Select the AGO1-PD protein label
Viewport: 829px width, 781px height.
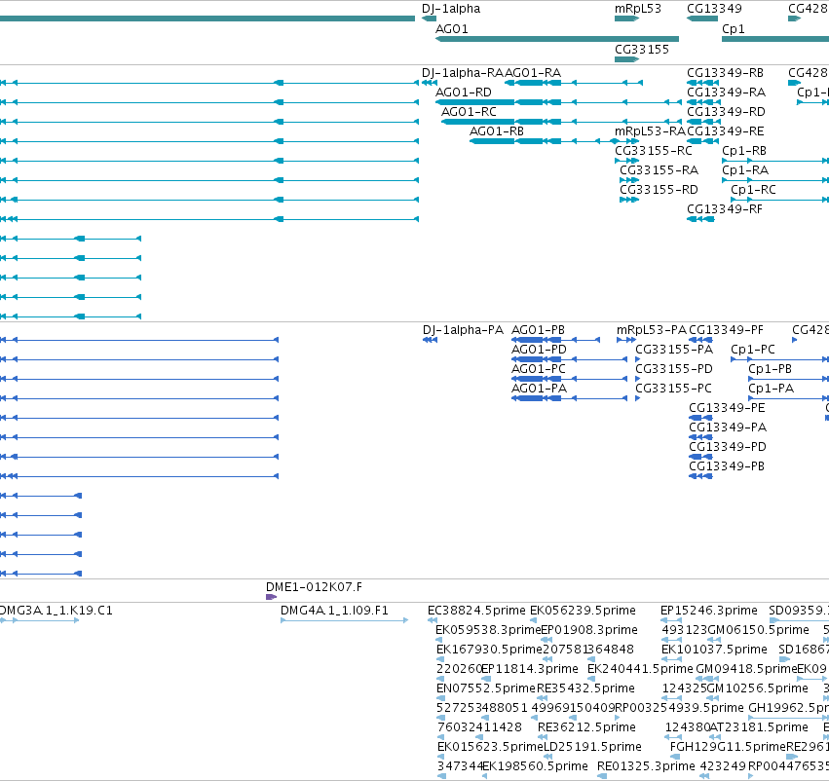(539, 350)
